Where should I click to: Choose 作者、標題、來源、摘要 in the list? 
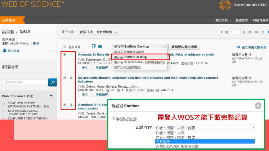(205, 137)
